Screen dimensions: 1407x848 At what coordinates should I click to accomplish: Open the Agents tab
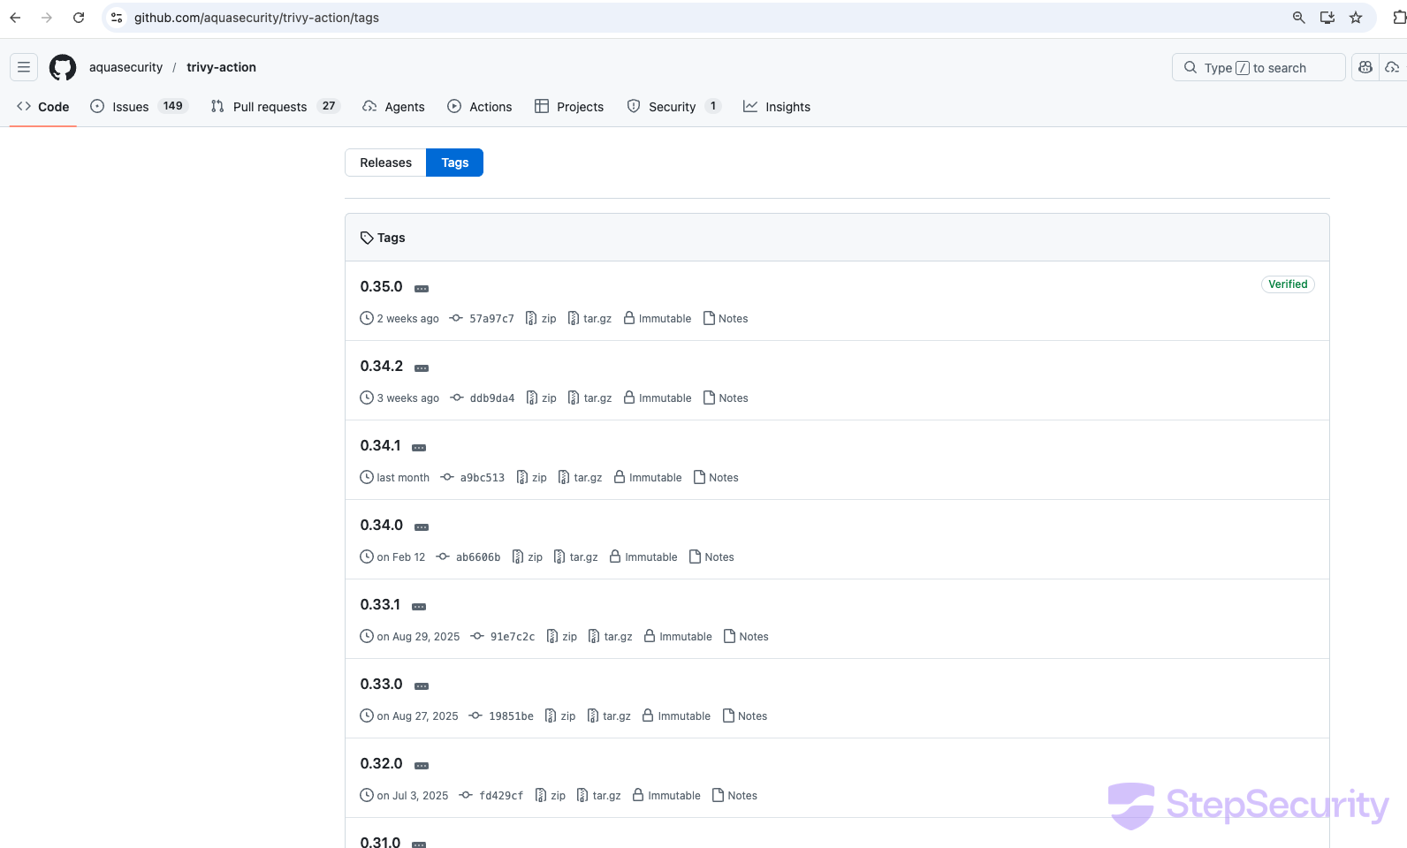[394, 107]
